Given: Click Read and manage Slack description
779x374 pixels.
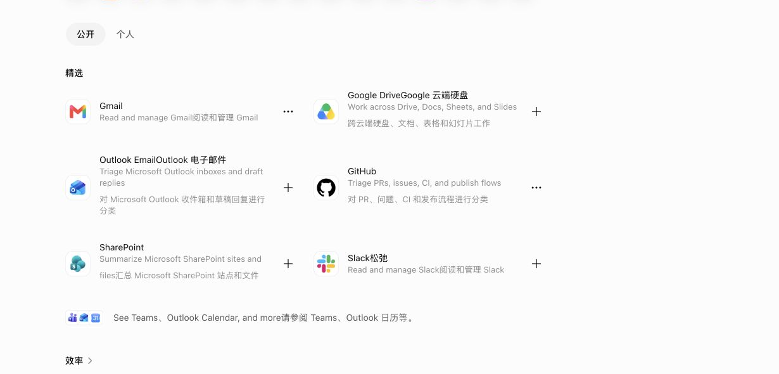Looking at the screenshot, I should [426, 269].
